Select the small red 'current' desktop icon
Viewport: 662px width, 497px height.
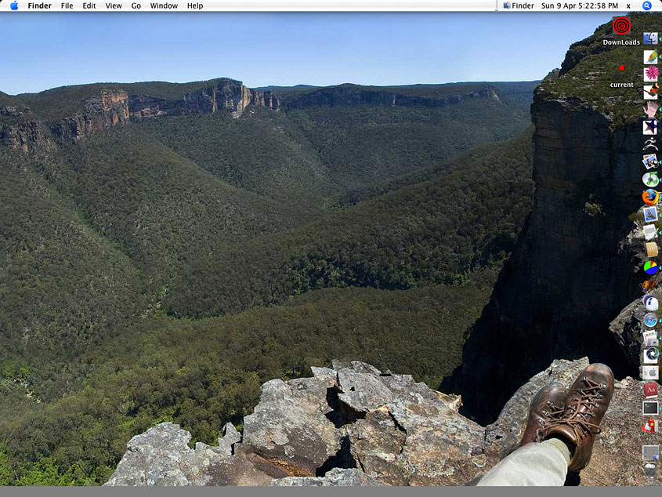point(621,67)
